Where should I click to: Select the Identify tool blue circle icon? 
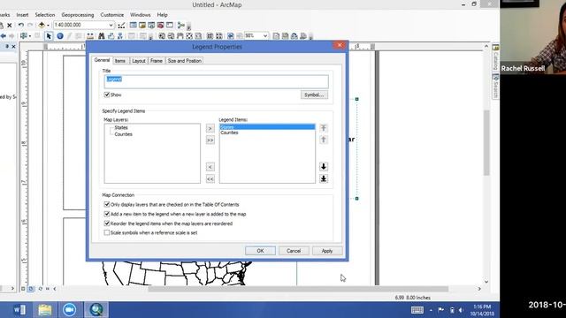click(60, 36)
